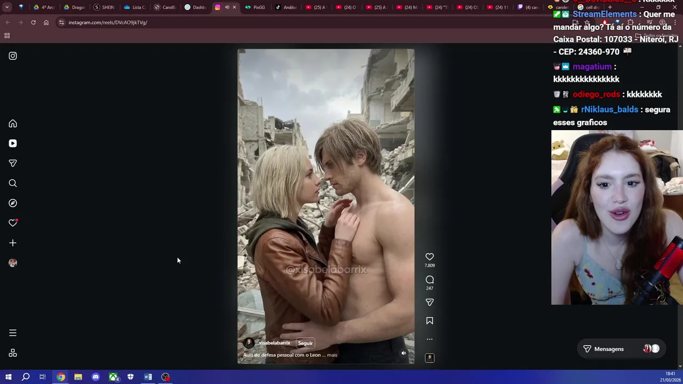Mute the Instagram tab via speaker icon

[x=227, y=7]
